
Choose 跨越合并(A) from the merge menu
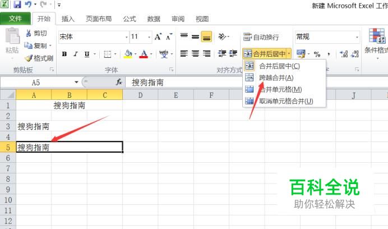click(284, 78)
